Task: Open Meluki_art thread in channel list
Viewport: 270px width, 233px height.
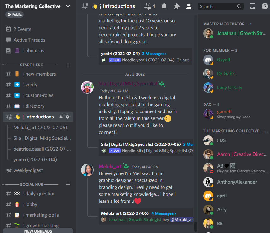Action: (x=40, y=128)
